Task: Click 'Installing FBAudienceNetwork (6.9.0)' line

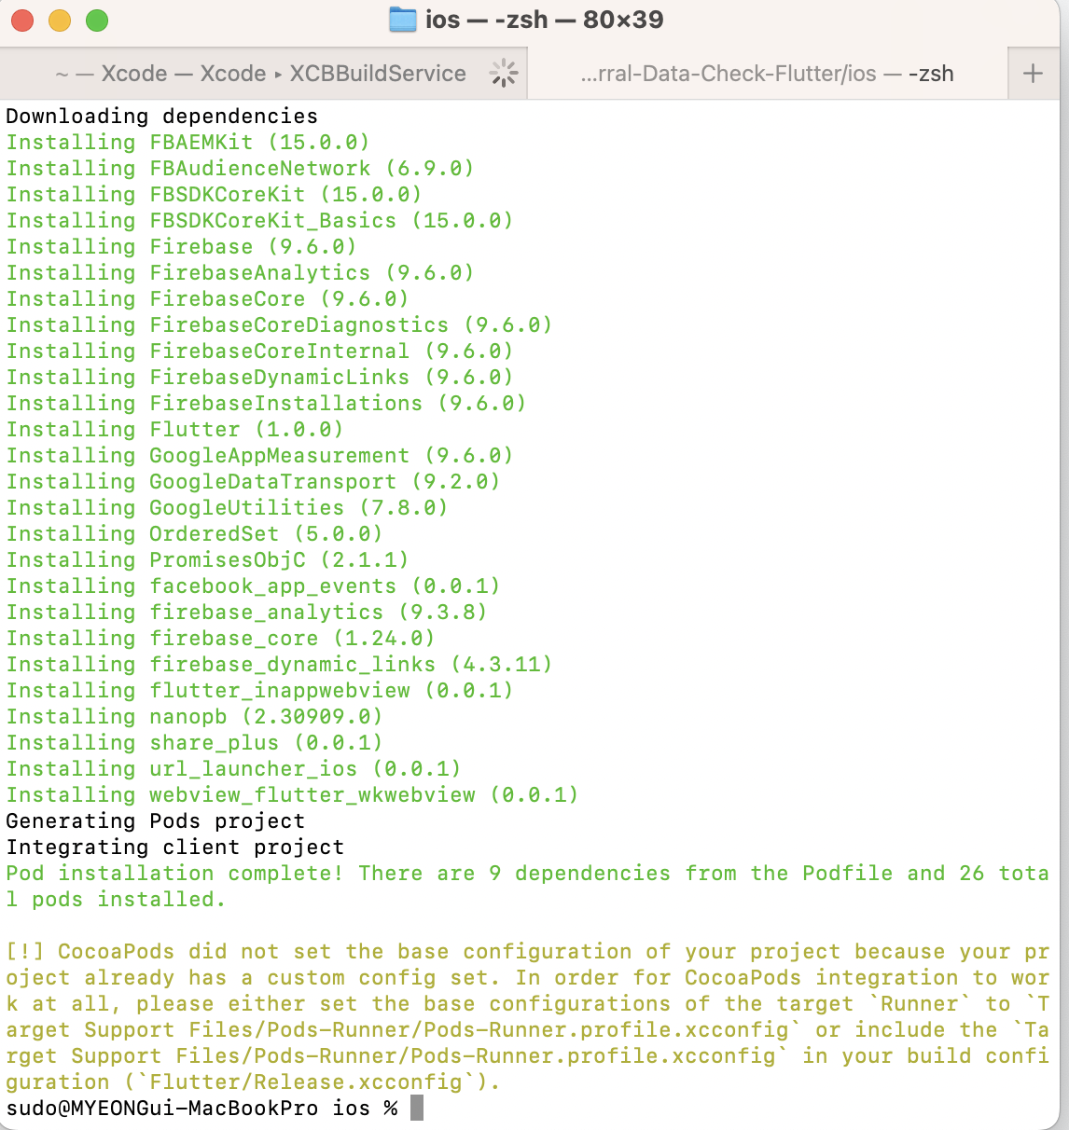Action: 241,169
